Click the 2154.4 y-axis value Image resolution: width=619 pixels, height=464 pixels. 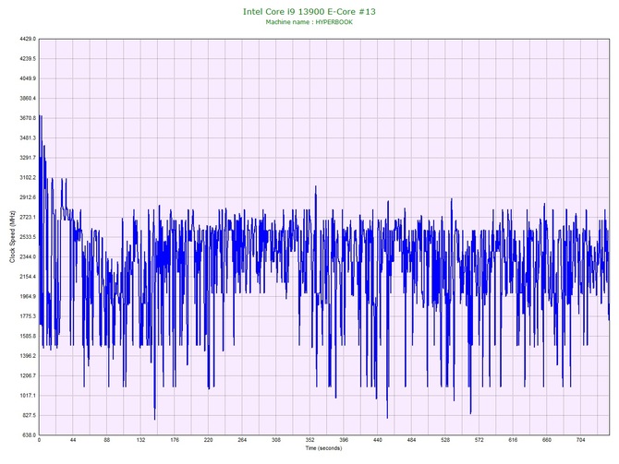click(28, 277)
